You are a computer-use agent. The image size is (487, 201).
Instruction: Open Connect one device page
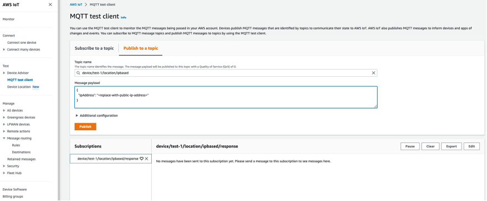[x=22, y=43]
